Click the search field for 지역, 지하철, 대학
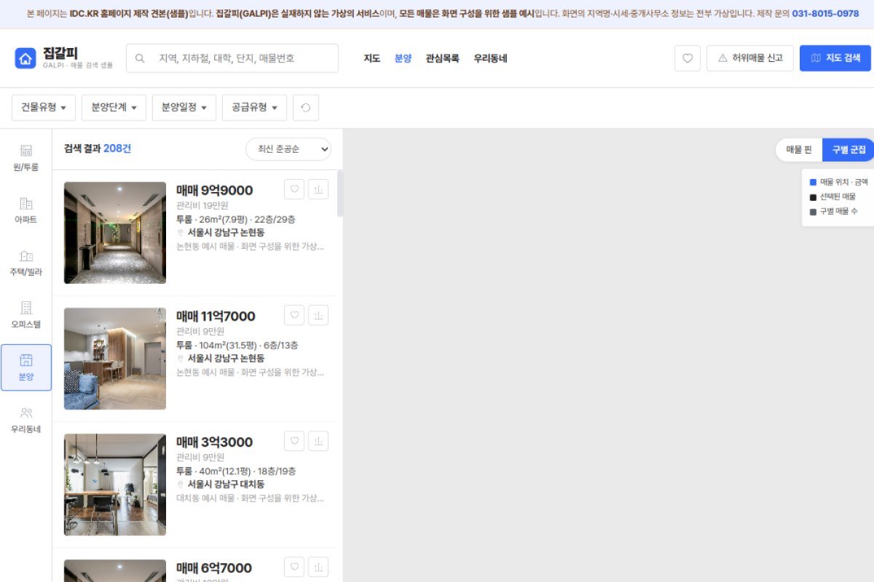 [x=232, y=58]
